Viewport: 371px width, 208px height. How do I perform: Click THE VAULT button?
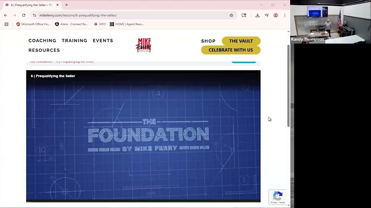coord(241,41)
